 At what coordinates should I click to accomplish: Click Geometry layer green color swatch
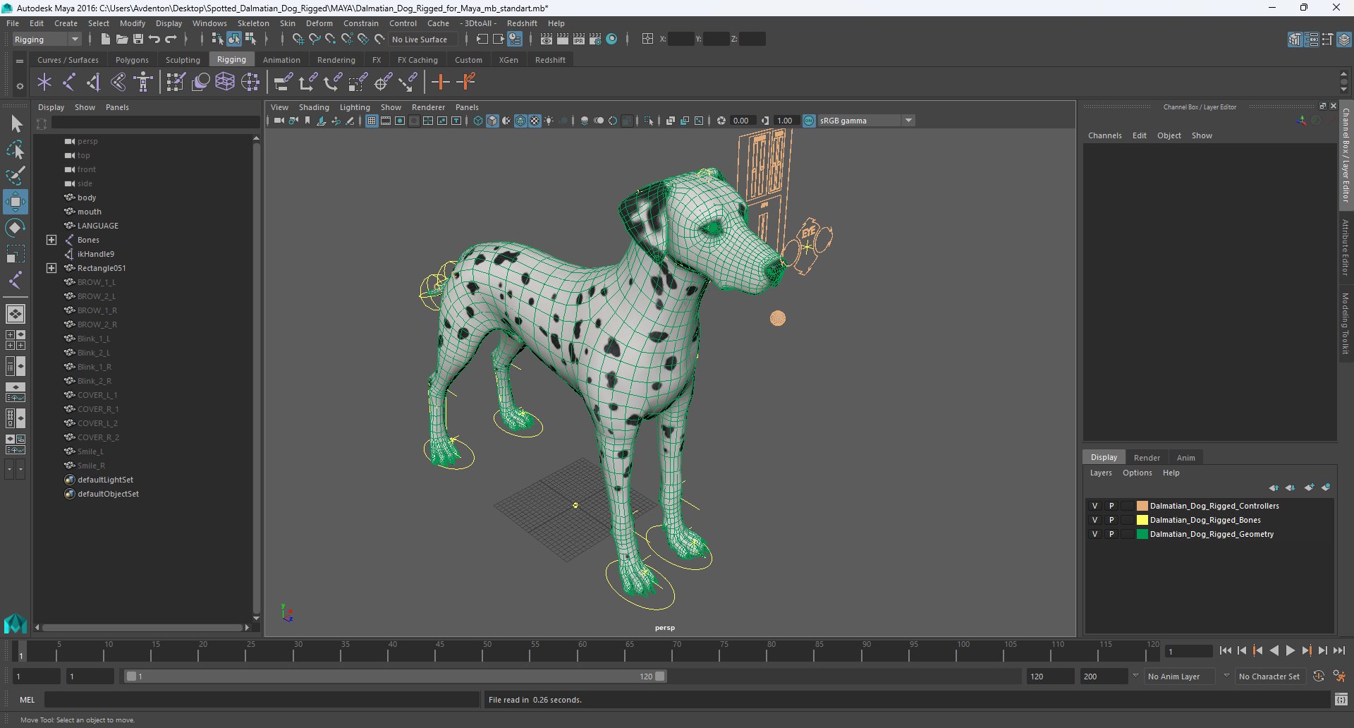(x=1142, y=534)
